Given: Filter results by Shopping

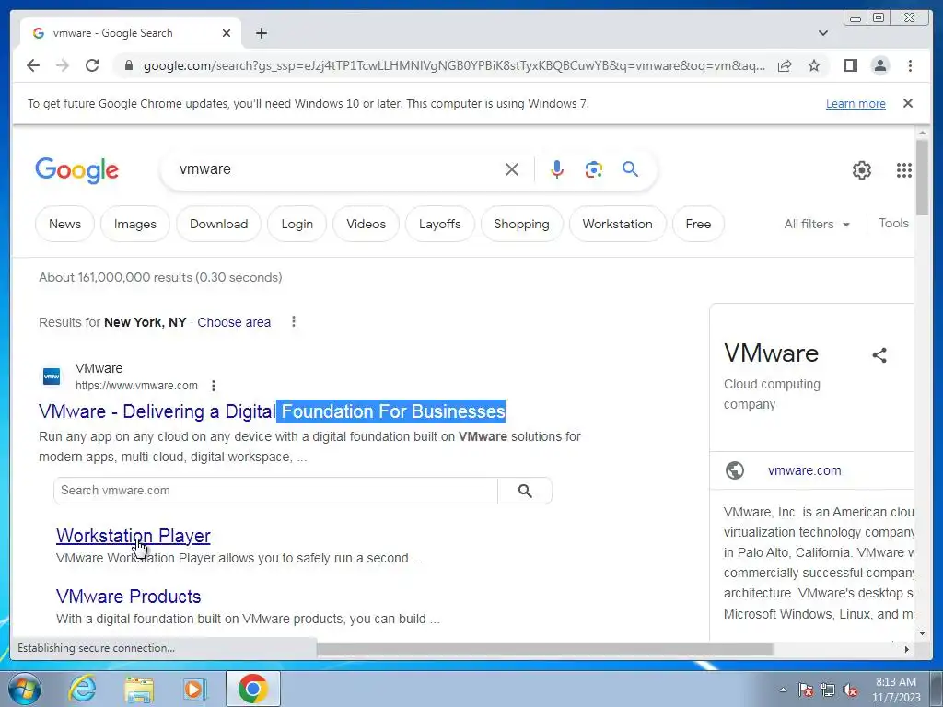Looking at the screenshot, I should 521,224.
